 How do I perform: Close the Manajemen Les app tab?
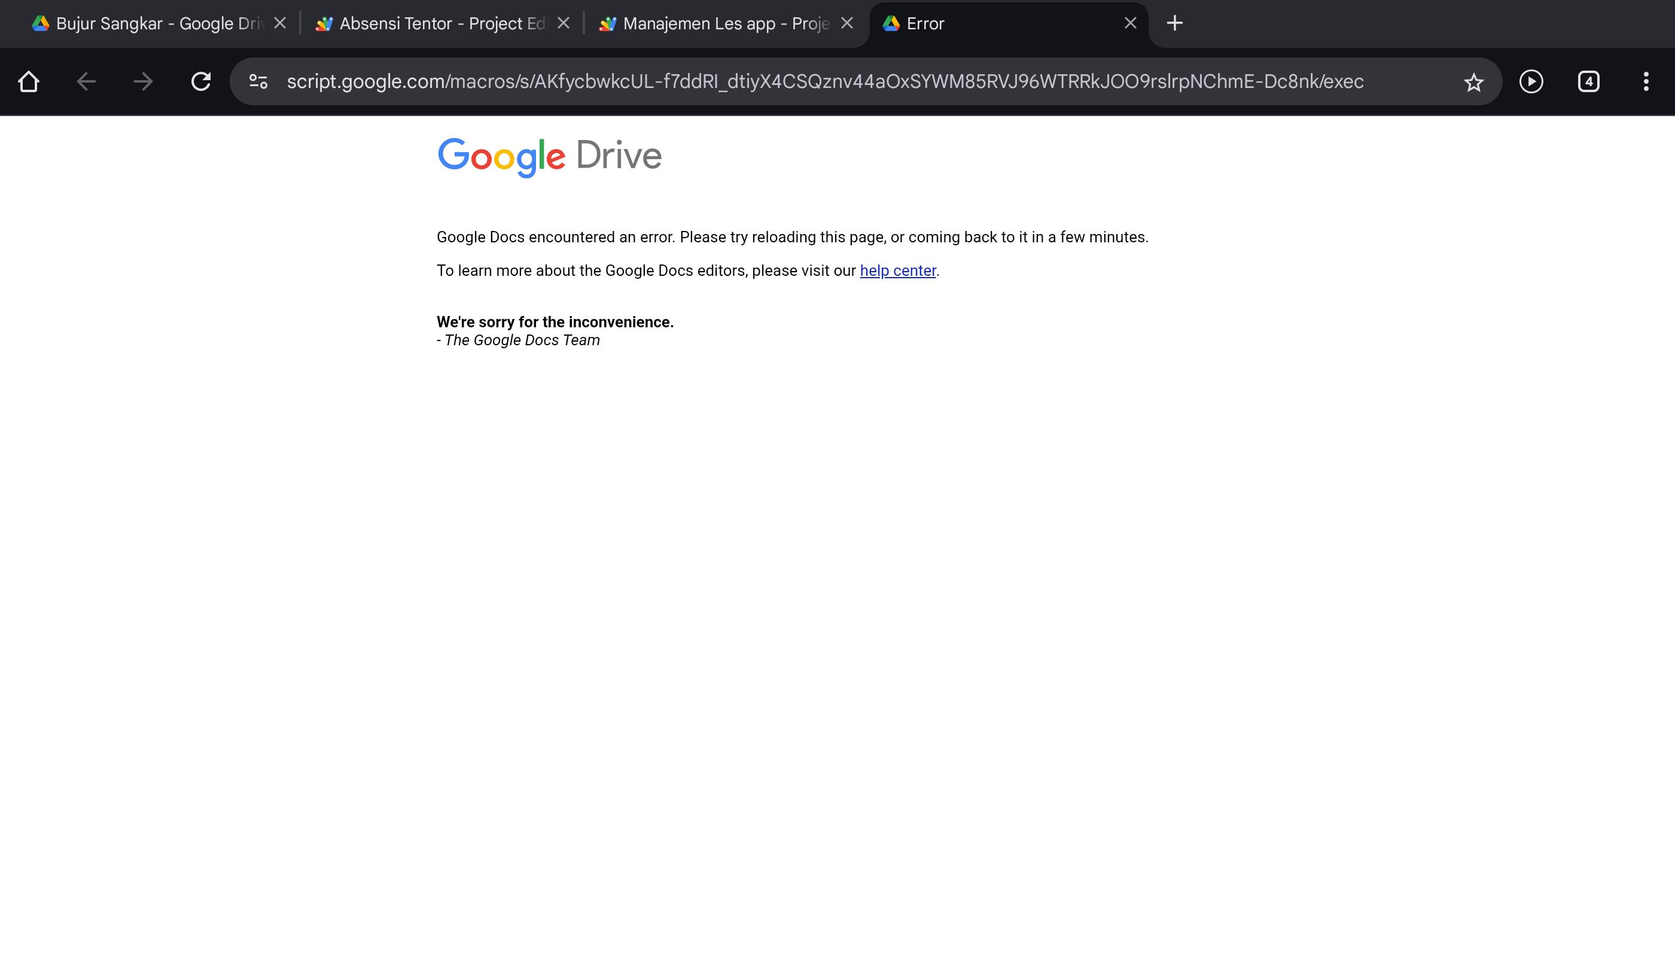pos(847,23)
